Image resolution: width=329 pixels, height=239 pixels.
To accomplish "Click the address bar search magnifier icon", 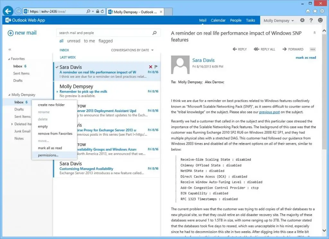I will click(88, 11).
